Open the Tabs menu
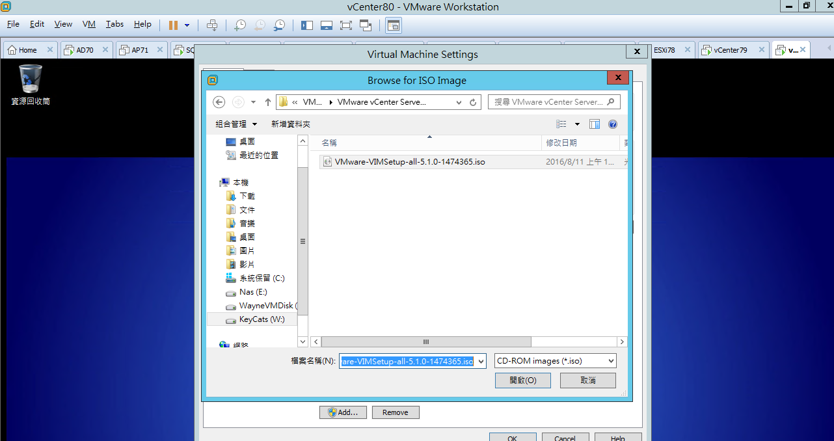Viewport: 834px width, 441px height. [114, 24]
